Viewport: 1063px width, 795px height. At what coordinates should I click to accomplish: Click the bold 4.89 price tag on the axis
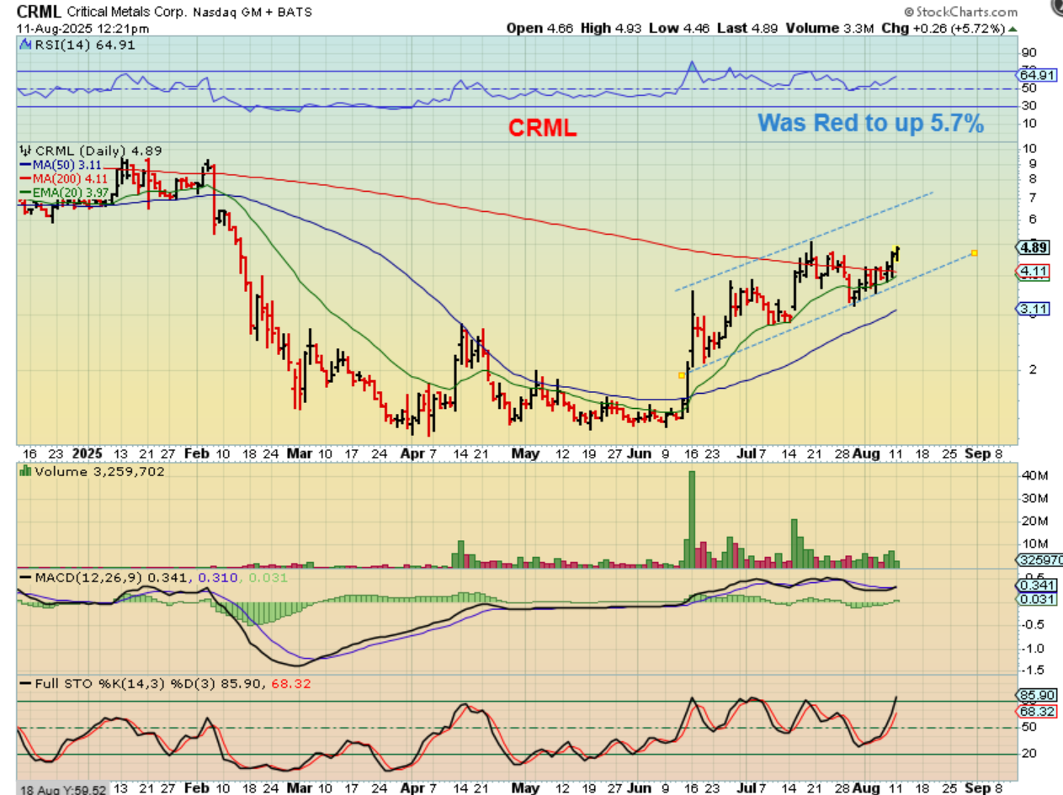[1033, 247]
